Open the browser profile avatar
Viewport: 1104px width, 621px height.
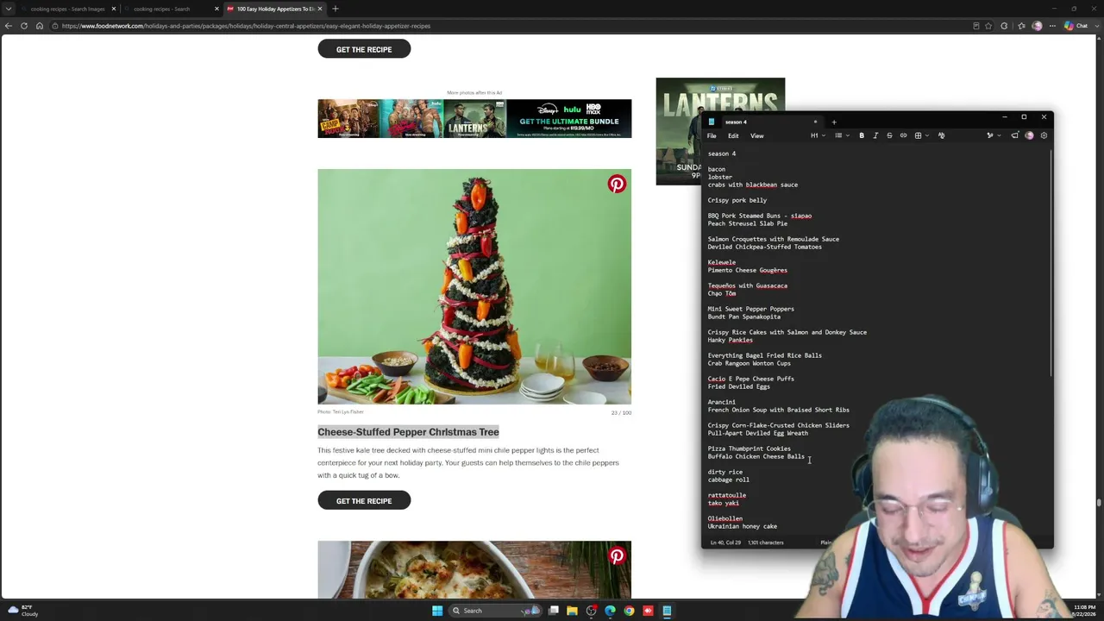point(1037,26)
